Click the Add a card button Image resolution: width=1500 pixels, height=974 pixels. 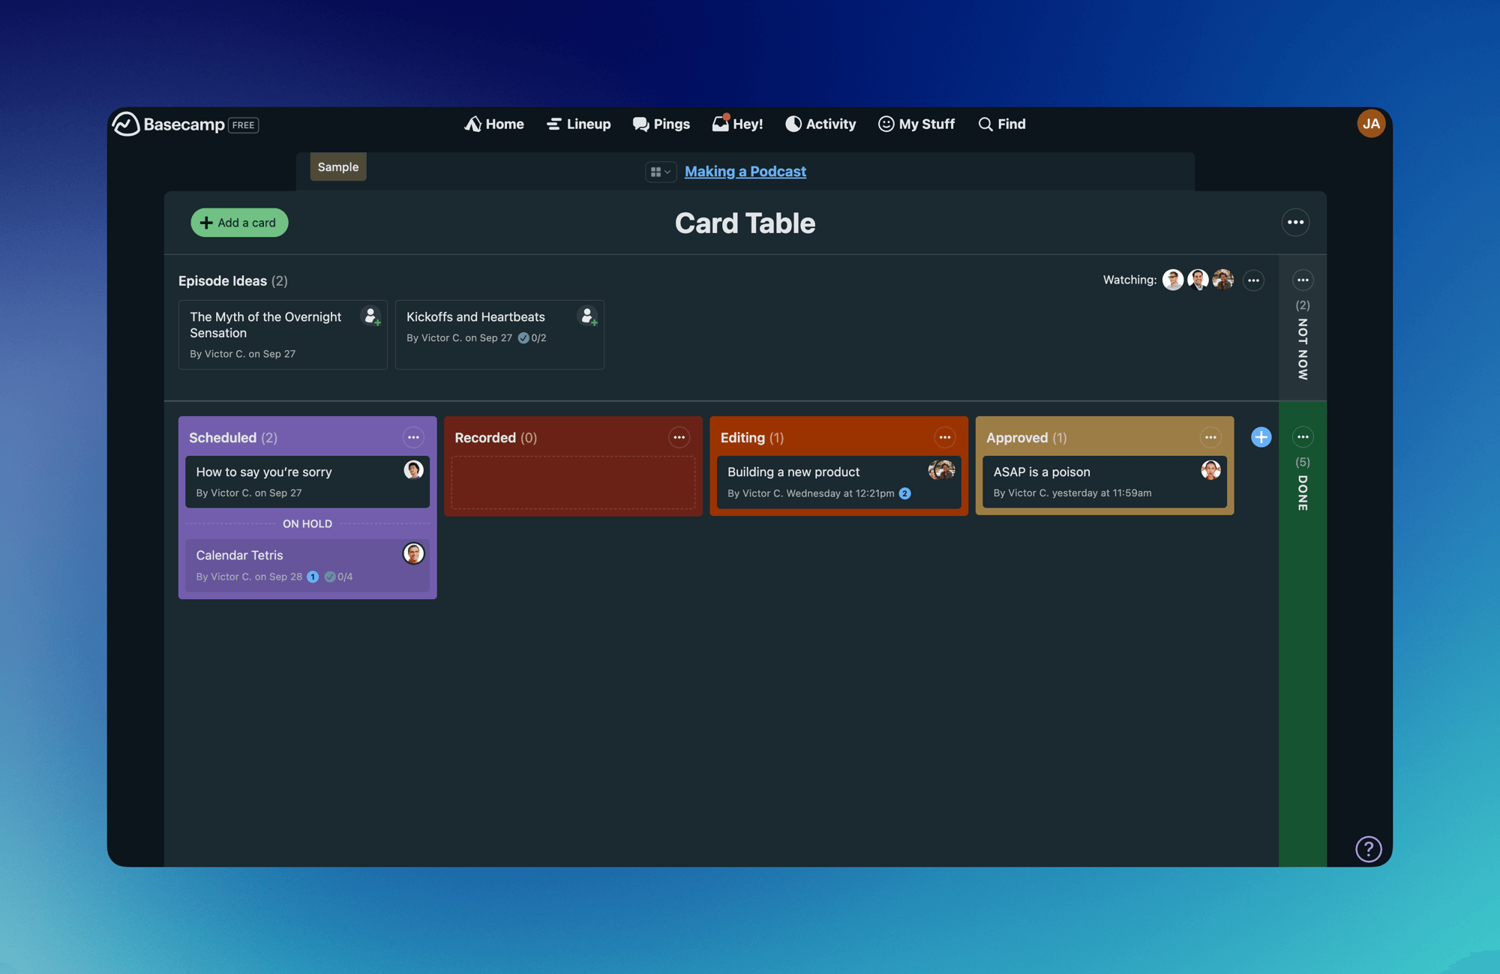point(239,223)
